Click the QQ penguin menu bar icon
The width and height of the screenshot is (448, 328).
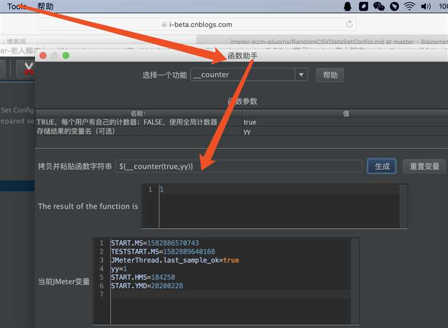347,6
